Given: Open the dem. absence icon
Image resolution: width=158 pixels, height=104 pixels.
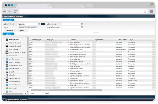Looking at the screenshot, I should pyautogui.click(x=7, y=49).
